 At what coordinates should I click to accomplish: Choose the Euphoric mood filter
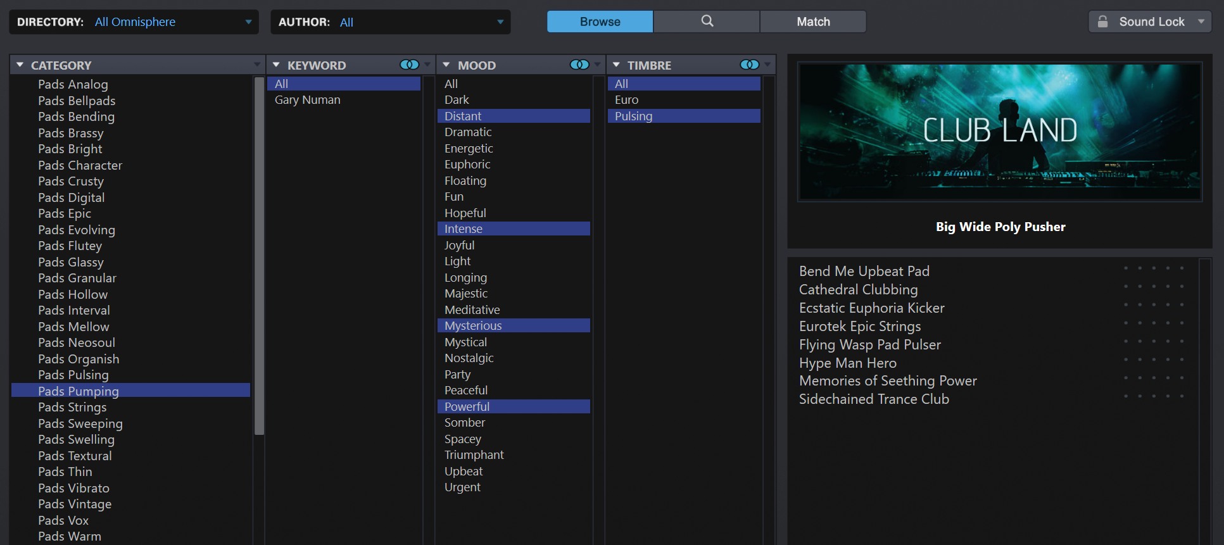[x=467, y=165]
